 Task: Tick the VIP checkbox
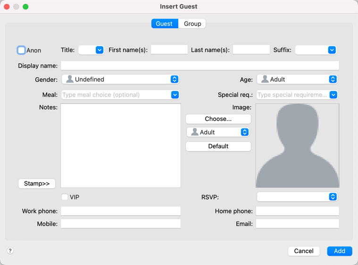(65, 197)
